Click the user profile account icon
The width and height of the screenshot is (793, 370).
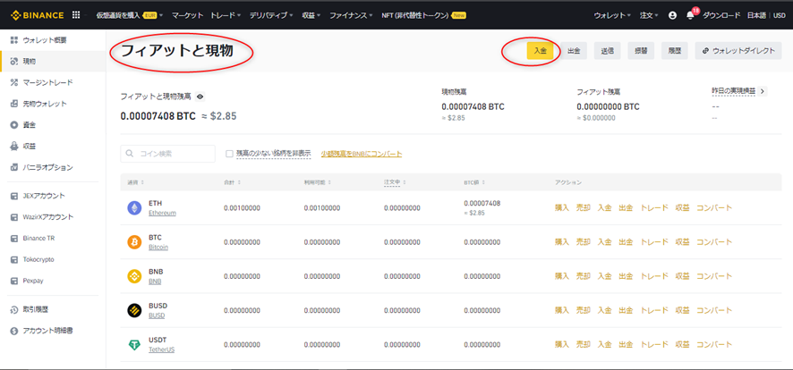click(672, 15)
